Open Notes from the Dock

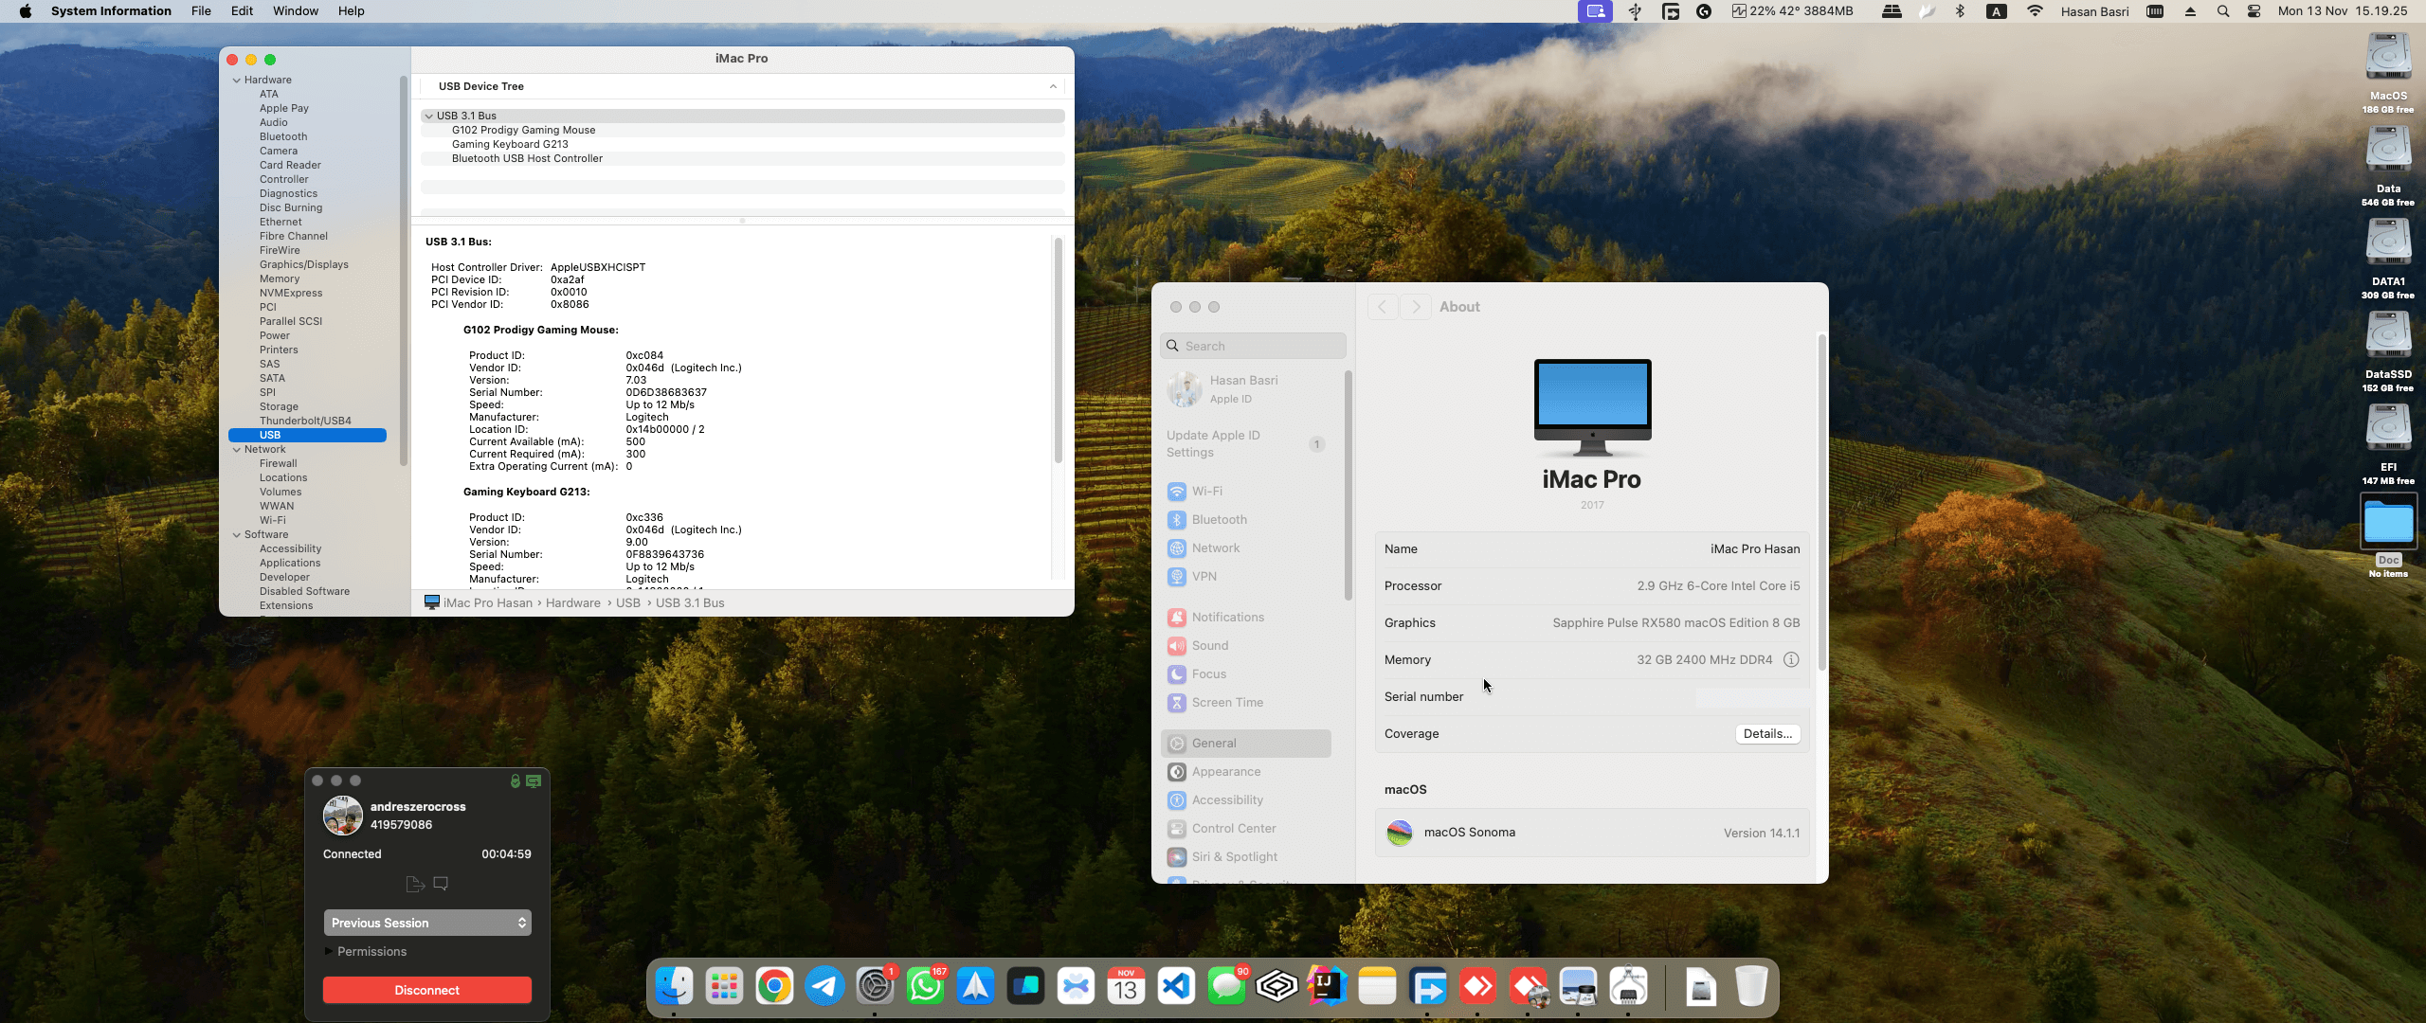(1377, 987)
